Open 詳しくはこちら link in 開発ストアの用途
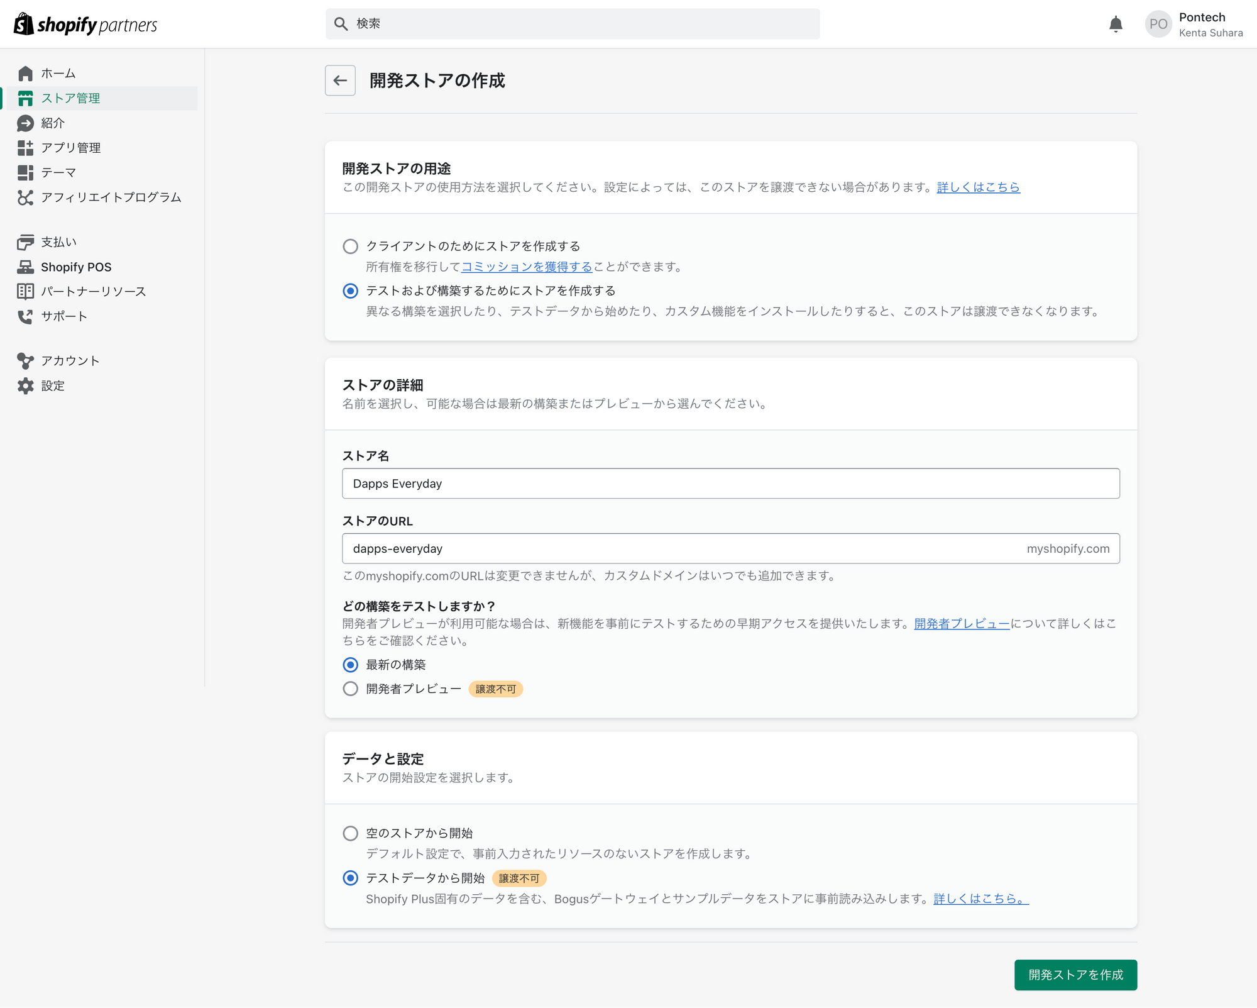 click(x=979, y=187)
